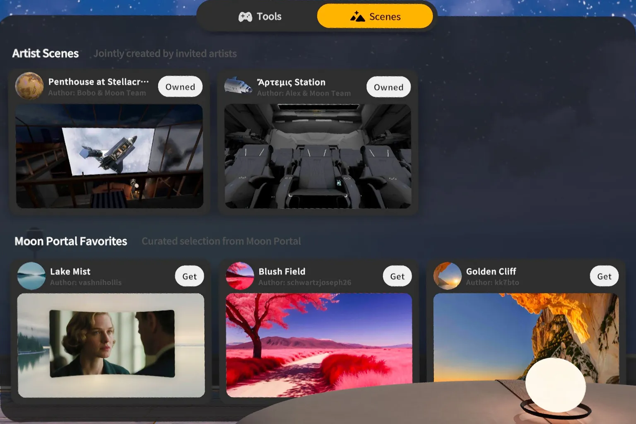The height and width of the screenshot is (424, 636).
Task: Click the gamepad icon on the Tools tab
Action: (x=246, y=16)
